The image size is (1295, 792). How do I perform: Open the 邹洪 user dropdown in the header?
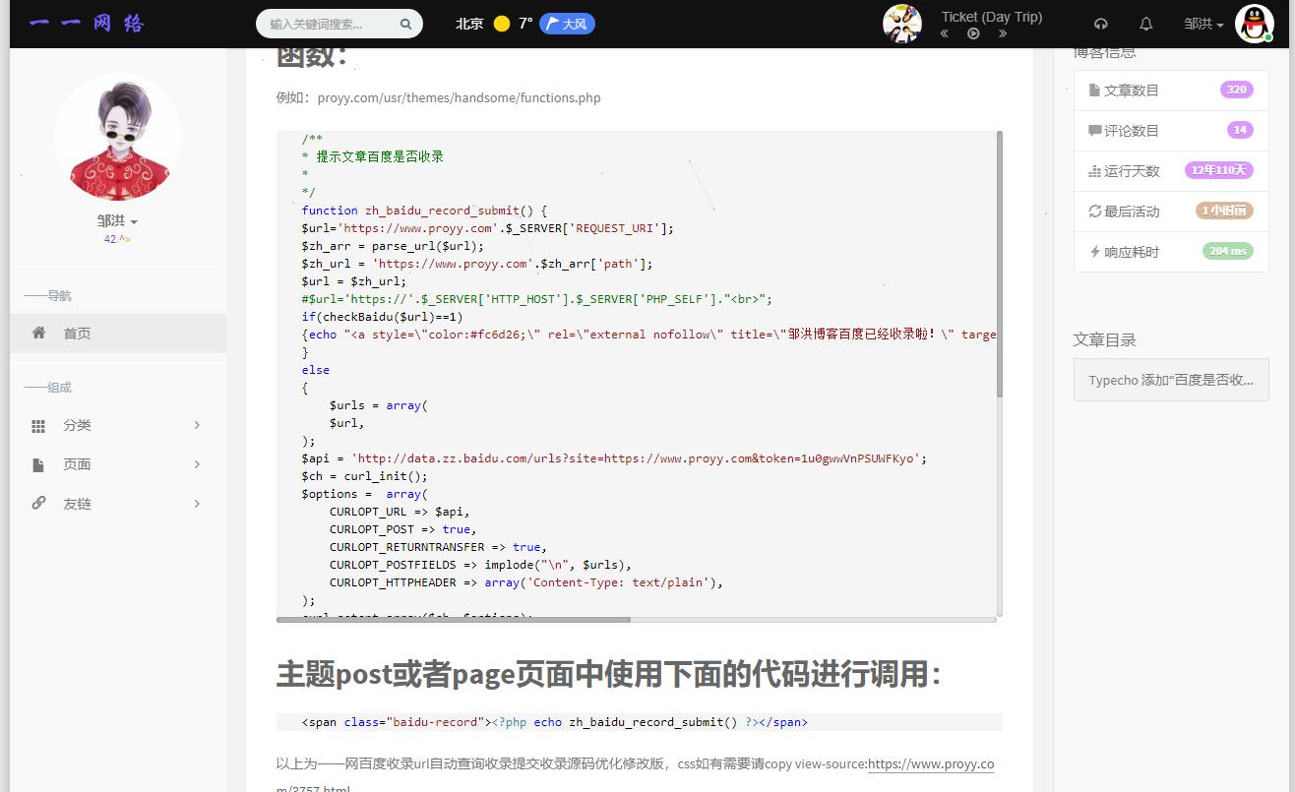[x=1203, y=24]
